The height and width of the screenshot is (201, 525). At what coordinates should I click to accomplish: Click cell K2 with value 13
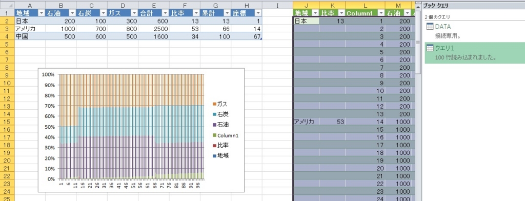tap(332, 21)
